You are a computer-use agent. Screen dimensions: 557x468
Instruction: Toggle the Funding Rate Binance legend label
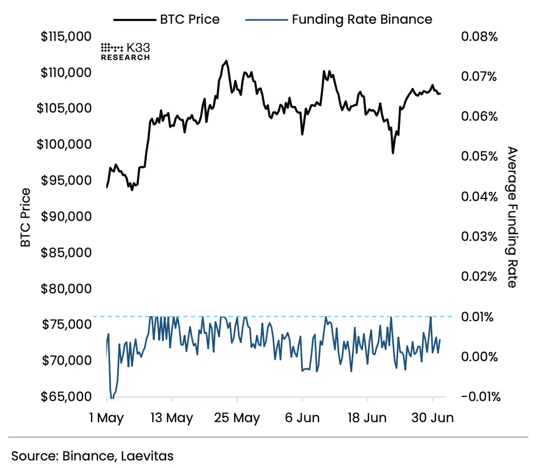(x=362, y=20)
